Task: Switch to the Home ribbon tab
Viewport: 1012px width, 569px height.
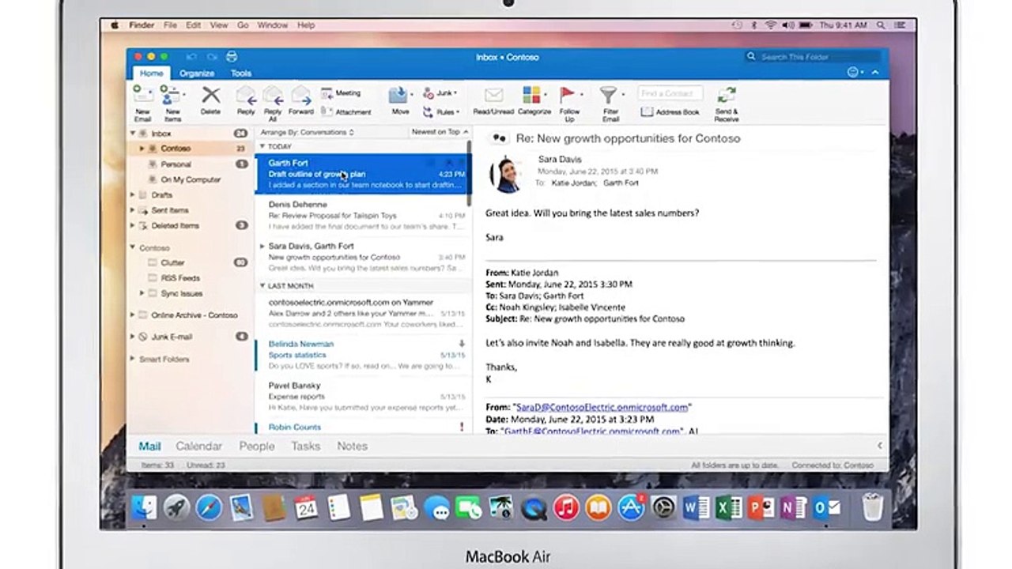Action: pos(152,73)
